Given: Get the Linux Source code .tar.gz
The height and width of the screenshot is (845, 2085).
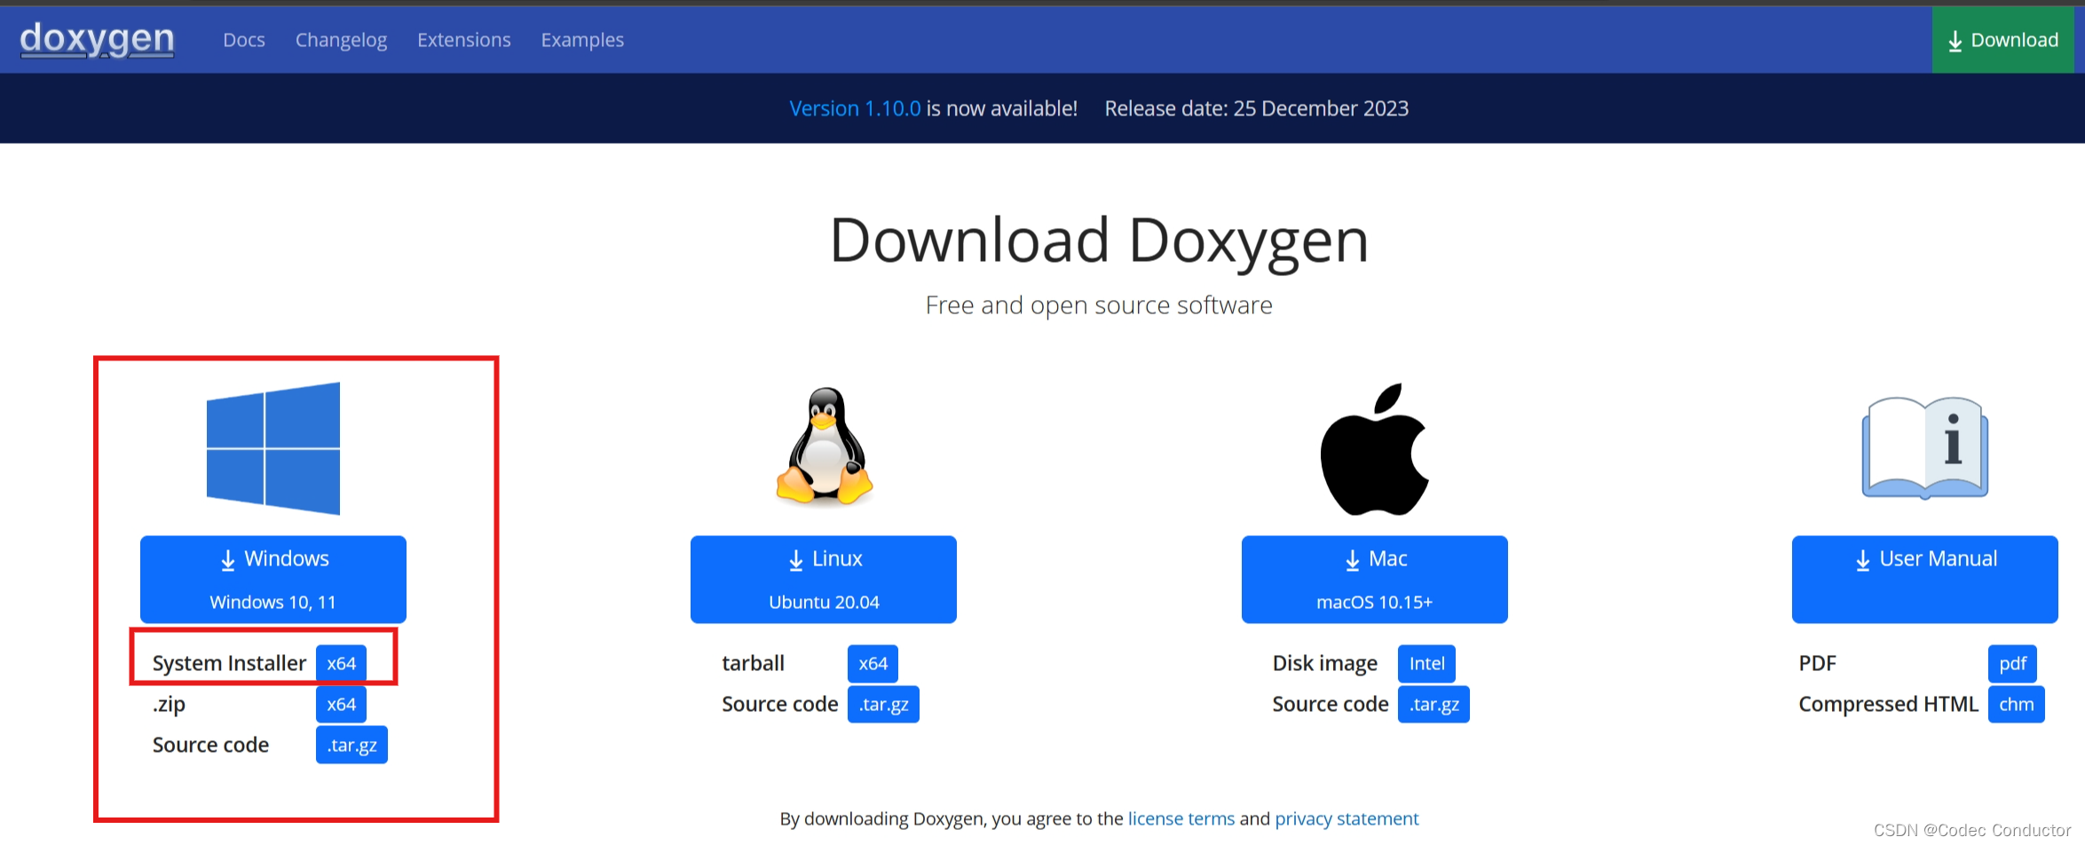Looking at the screenshot, I should coord(883,704).
